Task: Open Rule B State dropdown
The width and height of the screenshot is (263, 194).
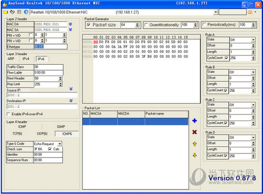Action: (x=253, y=72)
